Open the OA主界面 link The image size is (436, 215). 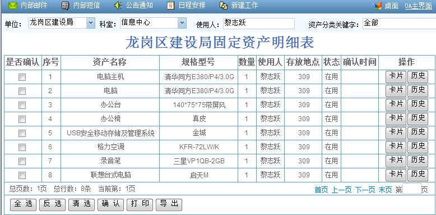tap(418, 6)
